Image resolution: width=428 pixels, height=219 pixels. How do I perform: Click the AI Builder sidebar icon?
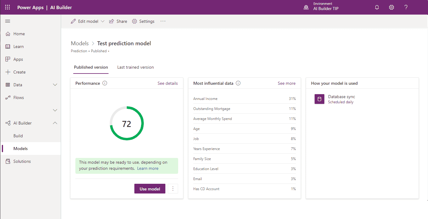click(x=8, y=123)
